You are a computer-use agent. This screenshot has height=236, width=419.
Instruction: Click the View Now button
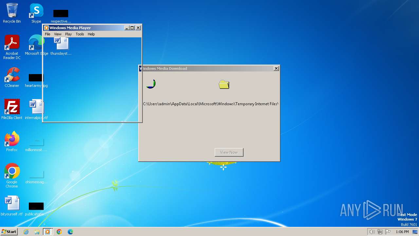pos(229,152)
